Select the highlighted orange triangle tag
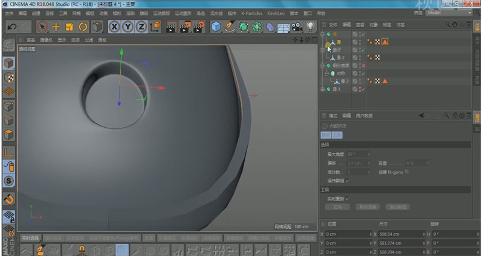Image resolution: width=481 pixels, height=256 pixels. (385, 42)
